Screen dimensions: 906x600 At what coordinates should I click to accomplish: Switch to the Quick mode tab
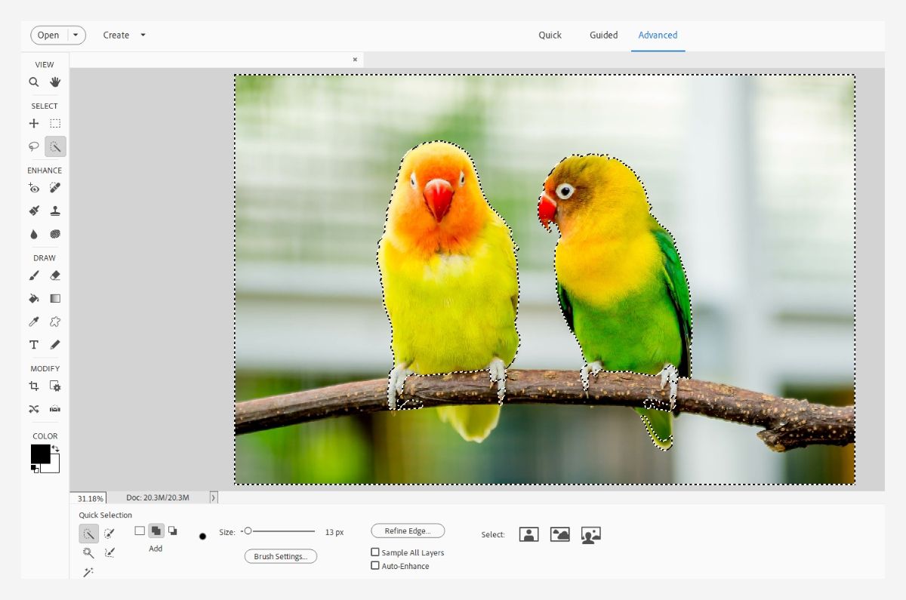(x=550, y=35)
